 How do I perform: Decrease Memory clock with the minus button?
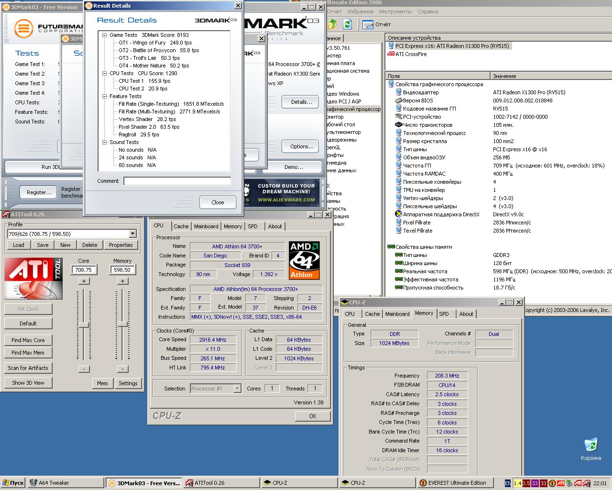tap(122, 369)
